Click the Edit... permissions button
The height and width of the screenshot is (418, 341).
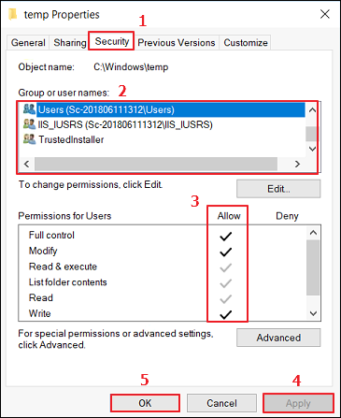tap(278, 189)
